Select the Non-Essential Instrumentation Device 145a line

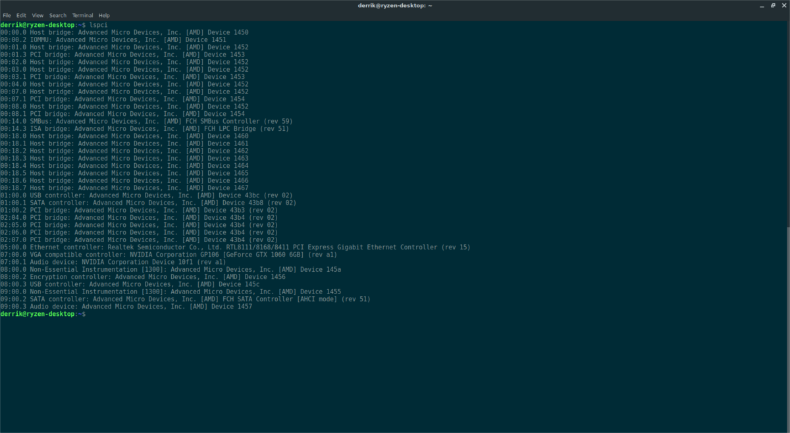pyautogui.click(x=171, y=269)
